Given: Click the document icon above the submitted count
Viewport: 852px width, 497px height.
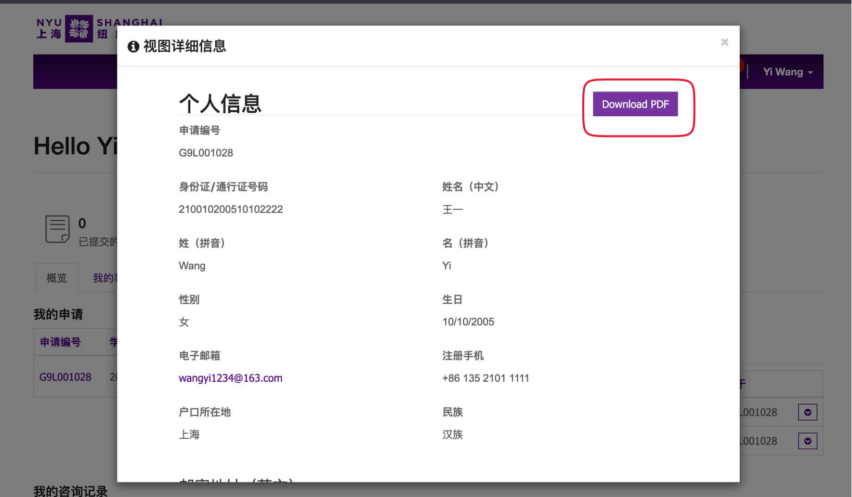Looking at the screenshot, I should [57, 229].
